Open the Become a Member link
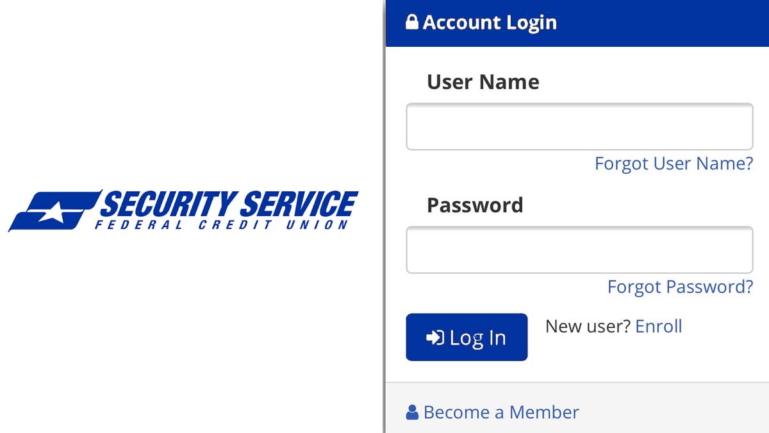 pos(500,412)
